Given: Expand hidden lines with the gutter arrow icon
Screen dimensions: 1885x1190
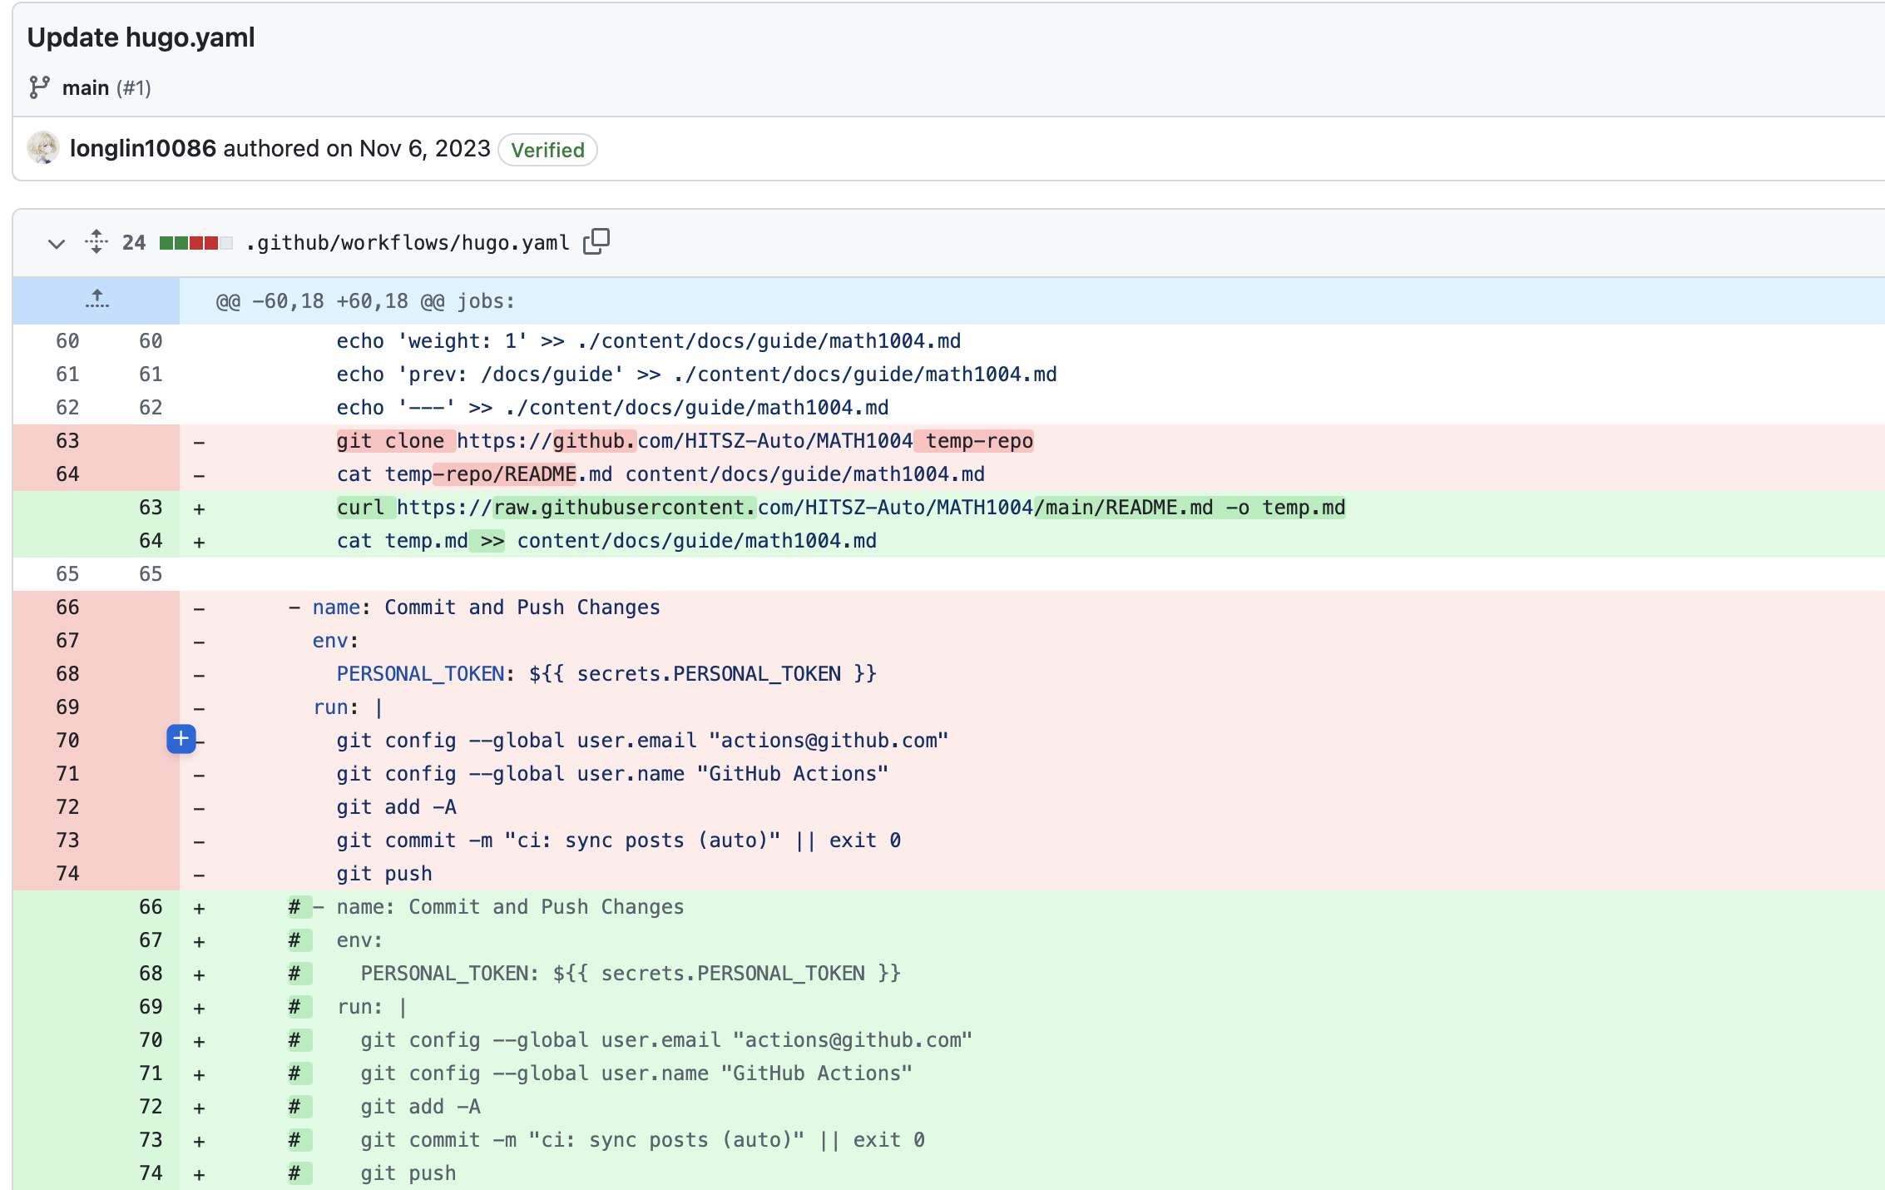Looking at the screenshot, I should (x=96, y=299).
